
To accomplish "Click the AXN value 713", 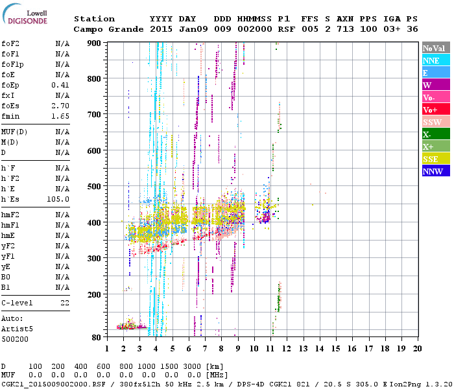I will (x=345, y=29).
